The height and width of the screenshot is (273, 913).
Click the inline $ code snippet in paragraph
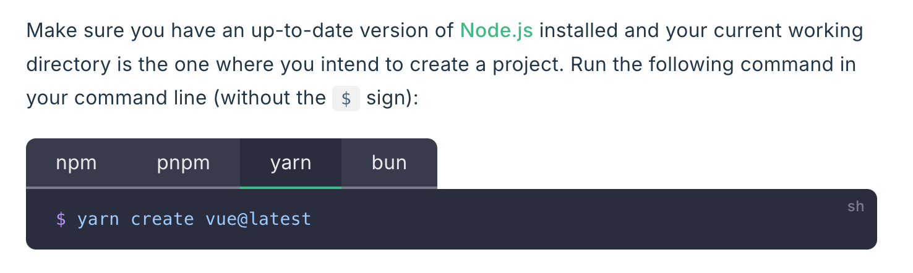[346, 99]
